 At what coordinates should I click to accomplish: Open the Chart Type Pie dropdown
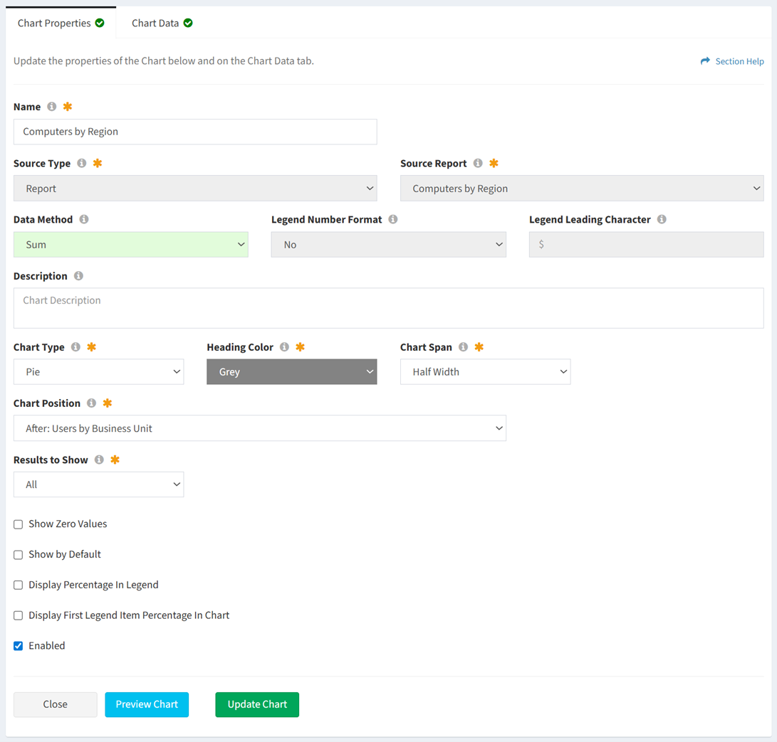tap(98, 372)
